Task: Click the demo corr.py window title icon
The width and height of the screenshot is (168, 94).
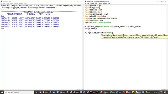Action: 85,1
